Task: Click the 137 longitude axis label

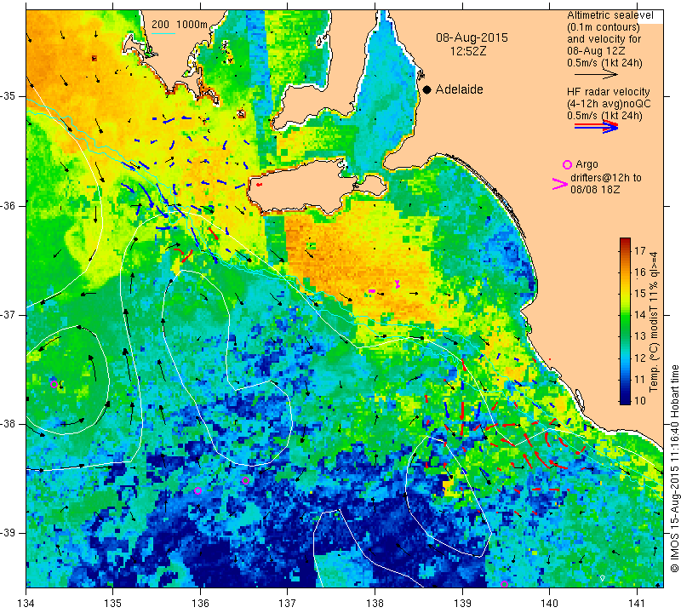Action: [x=288, y=603]
